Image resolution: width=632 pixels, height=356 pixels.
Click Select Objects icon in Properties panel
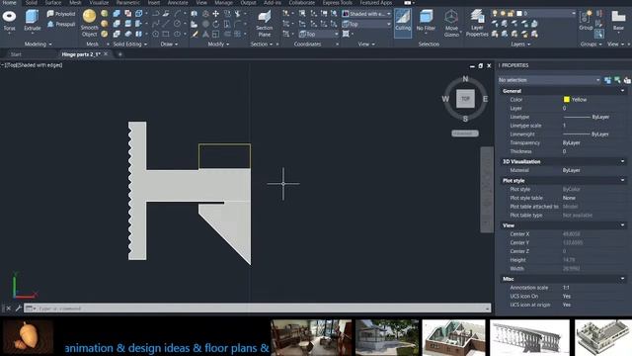click(617, 80)
